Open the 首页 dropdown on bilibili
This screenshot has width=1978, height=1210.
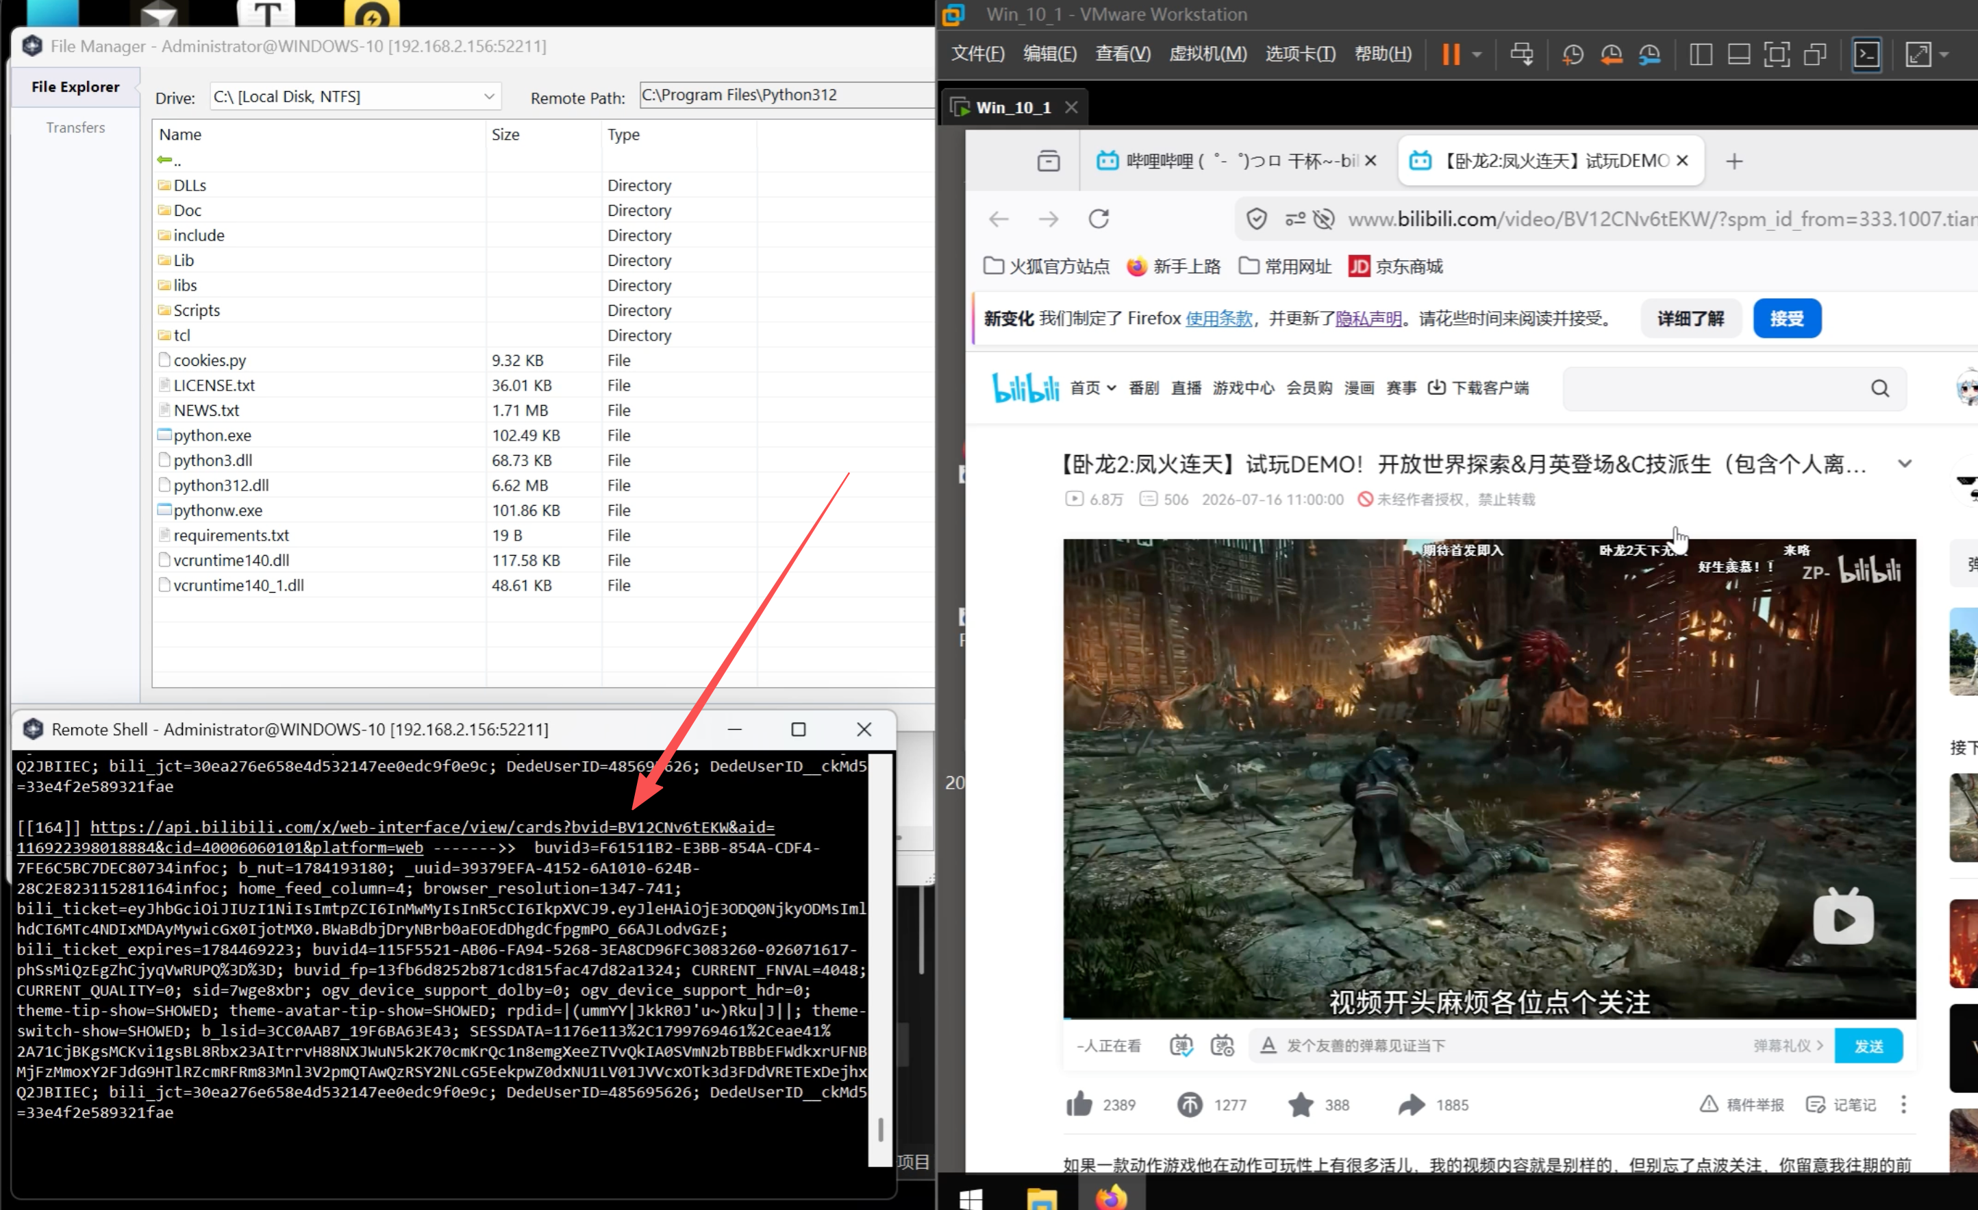[x=1092, y=388]
